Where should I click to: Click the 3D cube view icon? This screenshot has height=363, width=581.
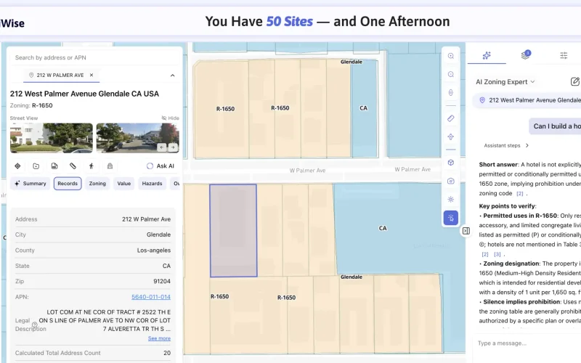point(451,163)
